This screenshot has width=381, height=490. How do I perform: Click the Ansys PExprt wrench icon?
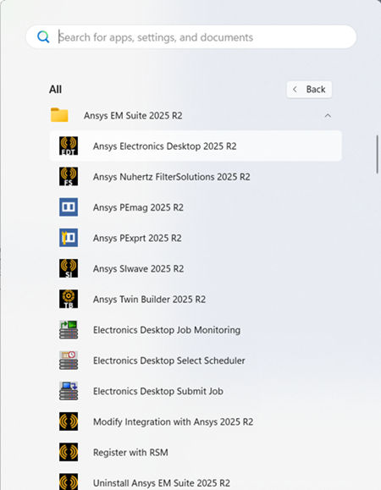[69, 238]
